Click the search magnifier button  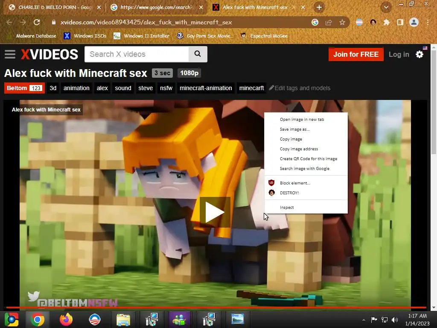point(198,54)
